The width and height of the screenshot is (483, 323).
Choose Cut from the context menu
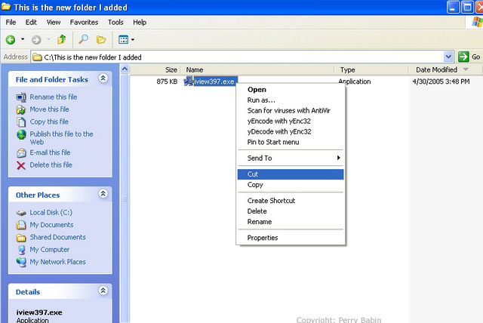[255, 174]
